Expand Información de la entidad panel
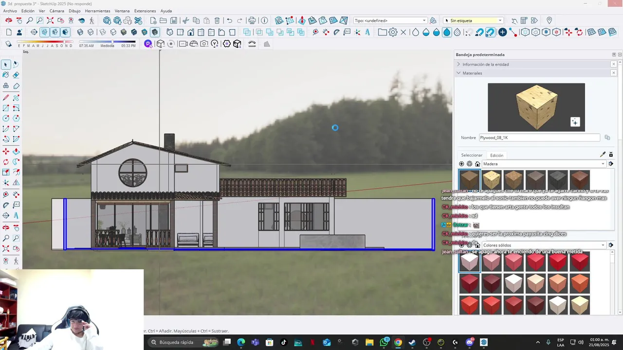This screenshot has width=623, height=350. (x=458, y=64)
